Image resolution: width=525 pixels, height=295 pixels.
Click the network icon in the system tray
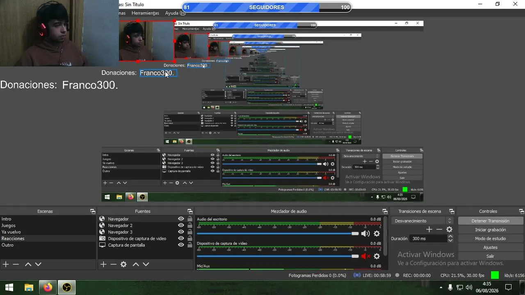(460, 288)
